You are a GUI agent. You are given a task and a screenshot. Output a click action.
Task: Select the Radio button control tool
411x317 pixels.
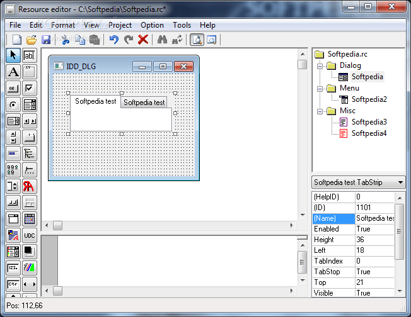(x=13, y=104)
